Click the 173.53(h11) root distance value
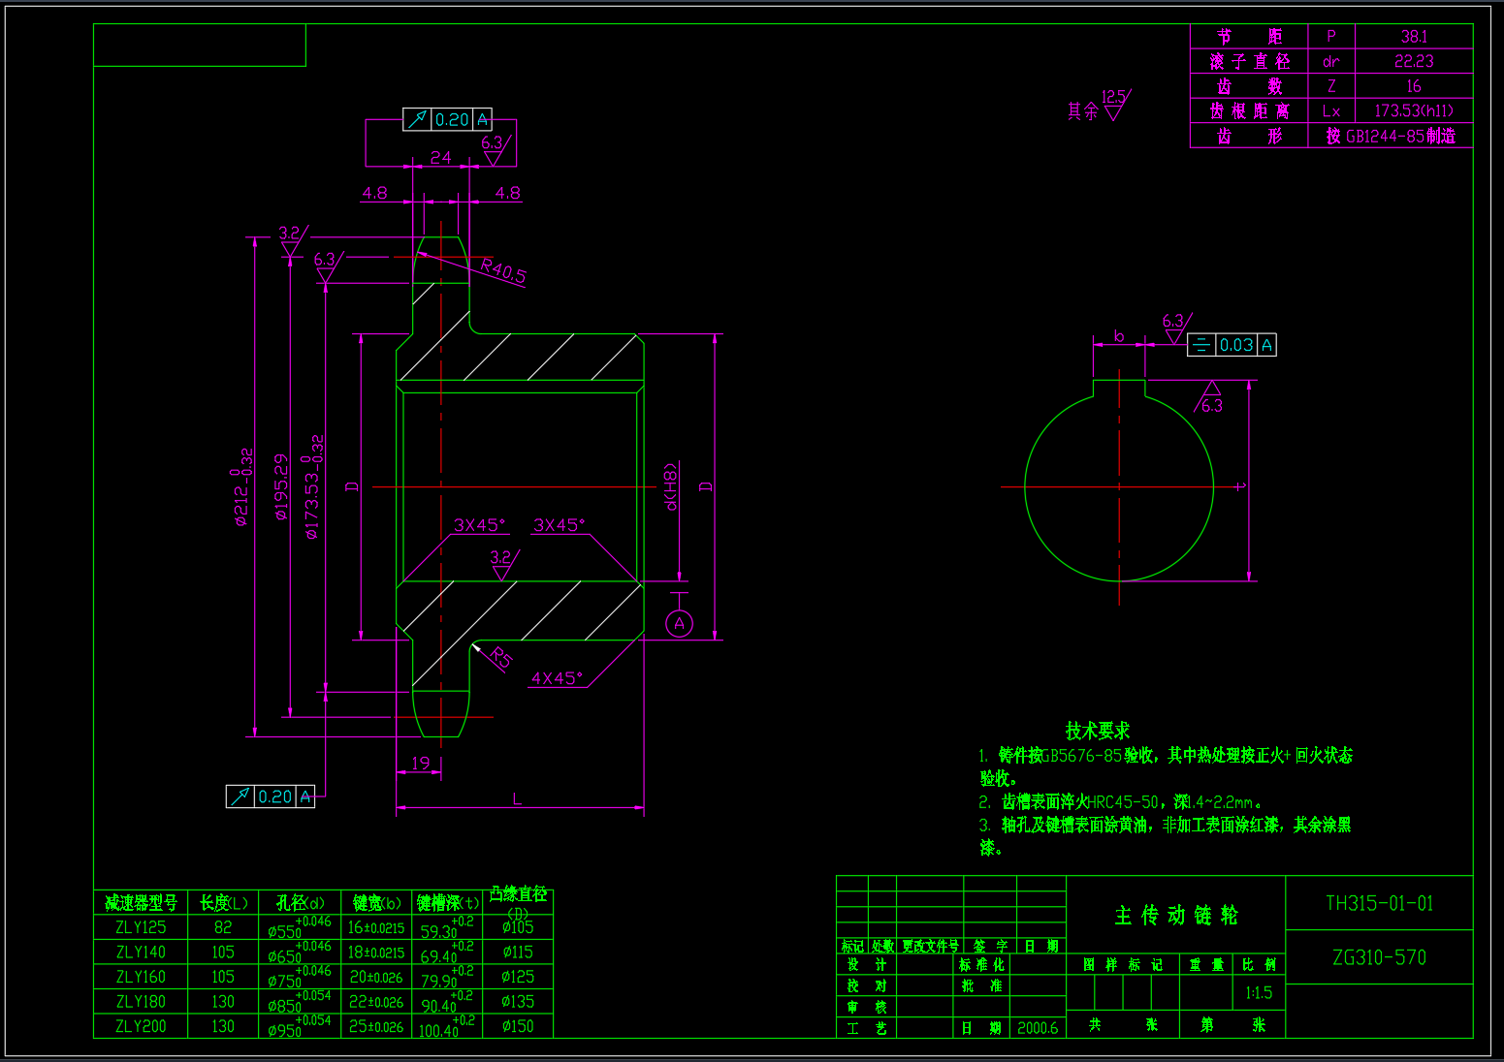 click(1414, 111)
